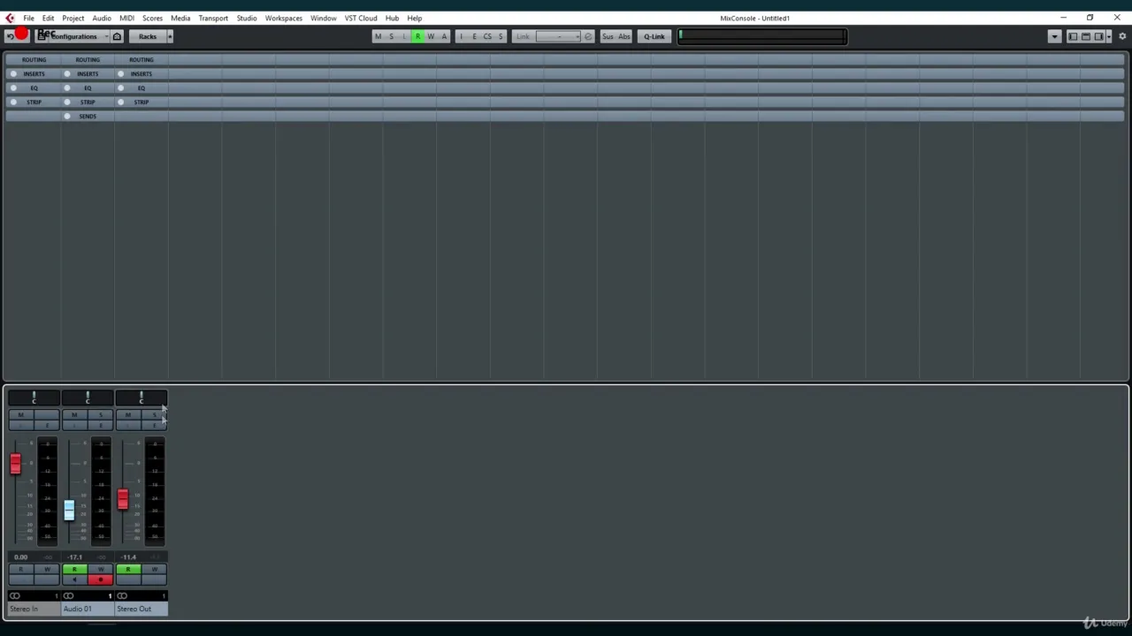Toggle Write automation on Stereo Out

(x=155, y=570)
